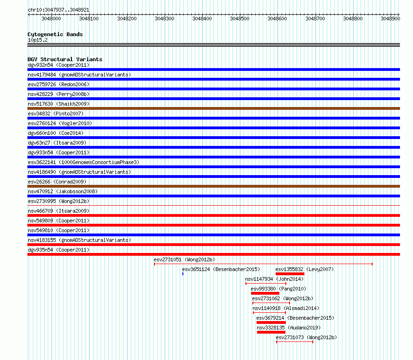Click the nsv470912 (Jakobsson2008) label
Viewport: 413px width, 360px height.
coord(63,191)
